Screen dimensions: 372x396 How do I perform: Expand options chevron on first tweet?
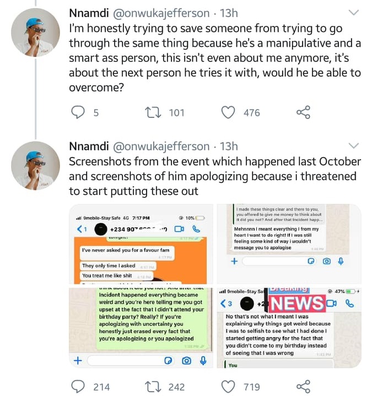tap(354, 12)
